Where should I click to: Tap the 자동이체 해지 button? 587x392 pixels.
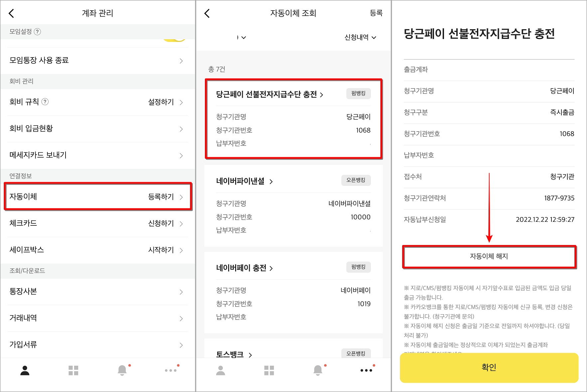click(489, 256)
